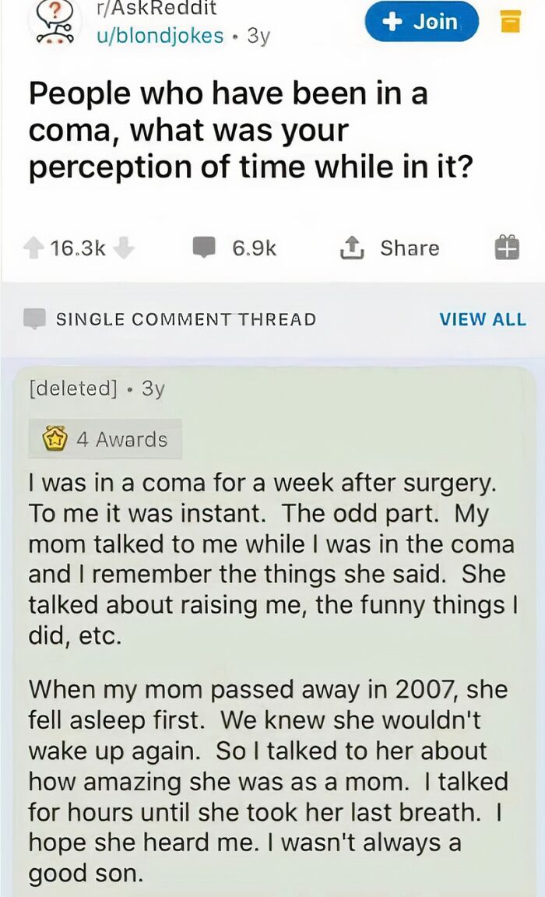View all comments with VIEW ALL link

pyautogui.click(x=483, y=318)
